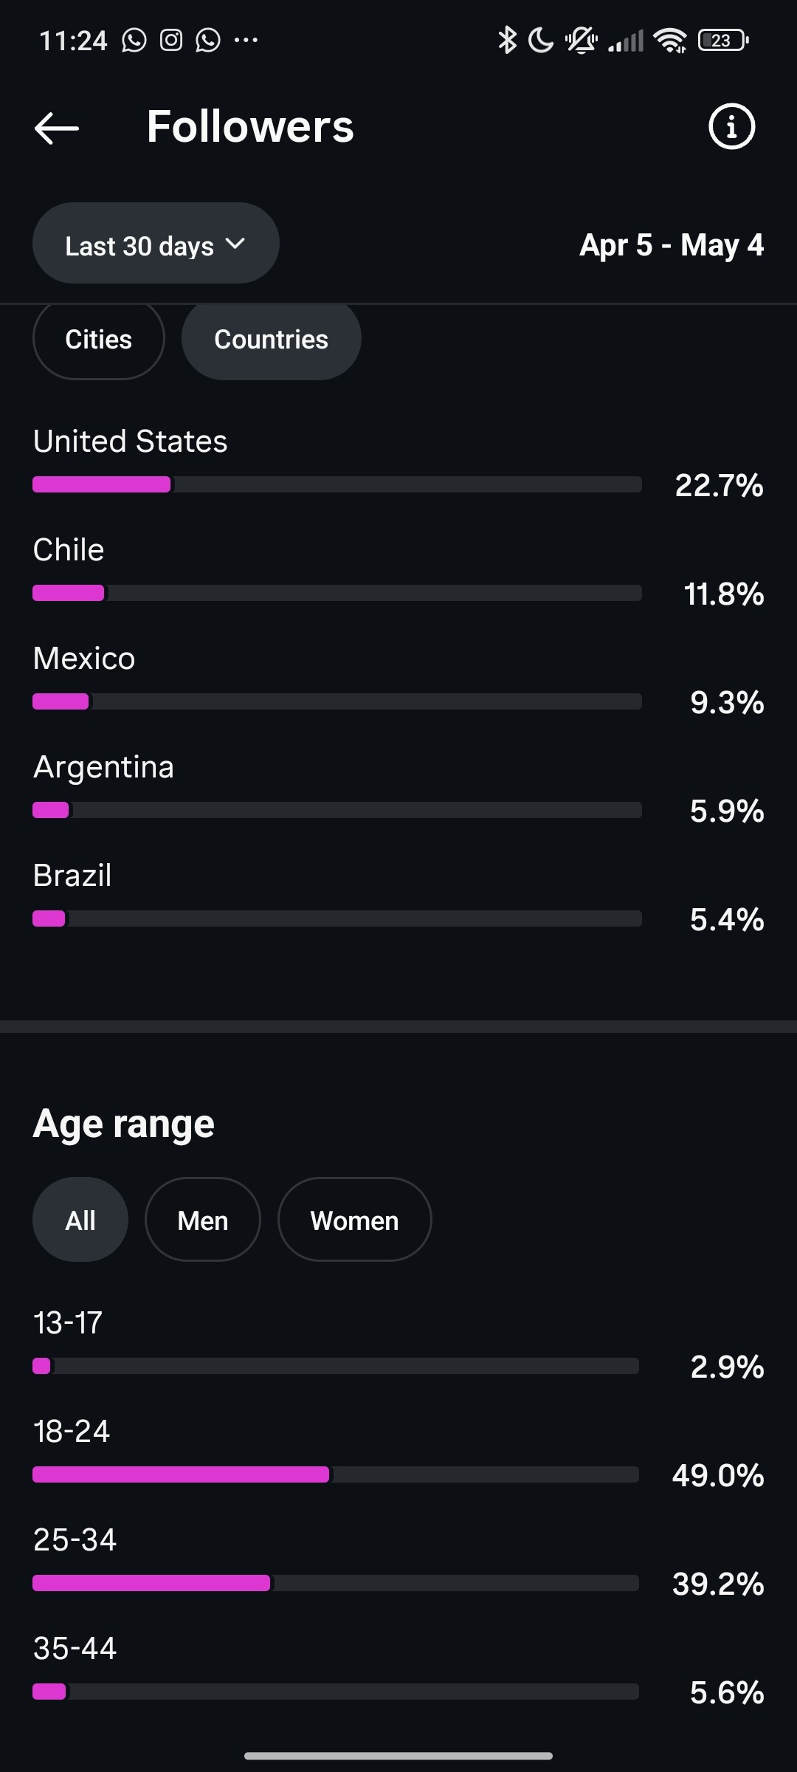
Task: Tap the back arrow icon
Action: (56, 128)
